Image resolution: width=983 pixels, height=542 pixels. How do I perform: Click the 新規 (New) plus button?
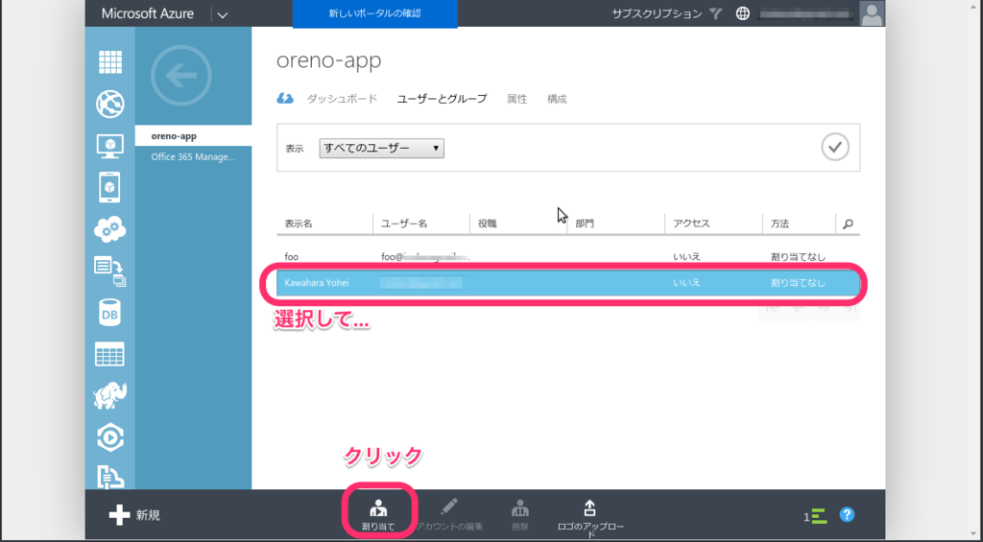click(134, 515)
